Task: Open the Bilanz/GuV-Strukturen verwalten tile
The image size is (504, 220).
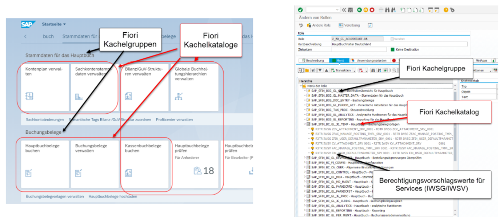Action: click(145, 87)
